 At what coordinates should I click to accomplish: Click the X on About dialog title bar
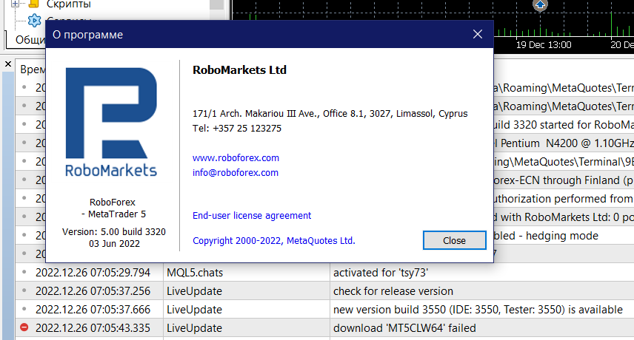point(478,34)
